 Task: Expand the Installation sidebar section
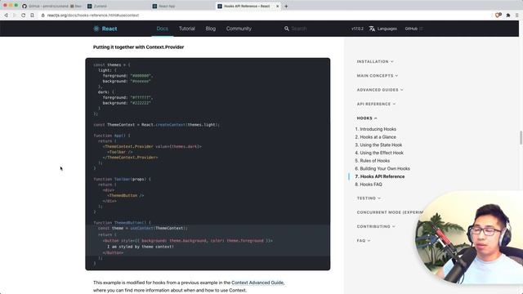point(375,62)
